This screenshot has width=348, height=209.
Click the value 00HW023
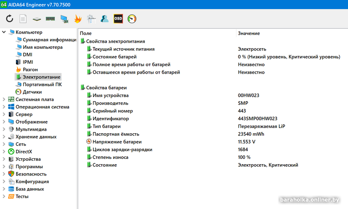pos(248,95)
